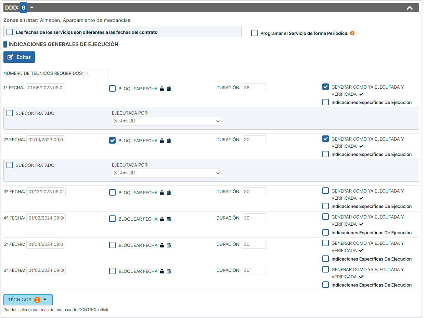The width and height of the screenshot is (427, 318).
Task: Click orange info icon next to Programar Servicio
Action: pyautogui.click(x=352, y=34)
